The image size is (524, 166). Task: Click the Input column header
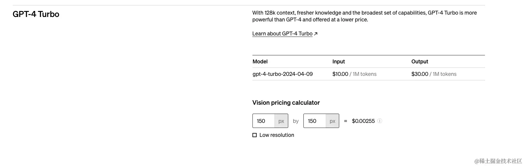(x=338, y=62)
